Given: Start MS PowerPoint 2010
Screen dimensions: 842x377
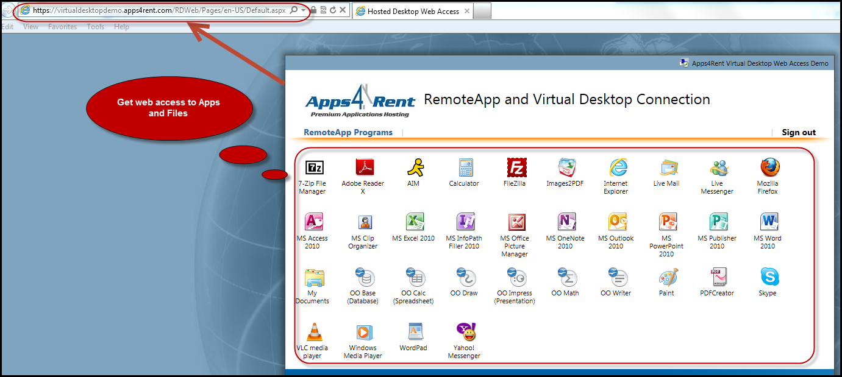Looking at the screenshot, I should (x=668, y=222).
